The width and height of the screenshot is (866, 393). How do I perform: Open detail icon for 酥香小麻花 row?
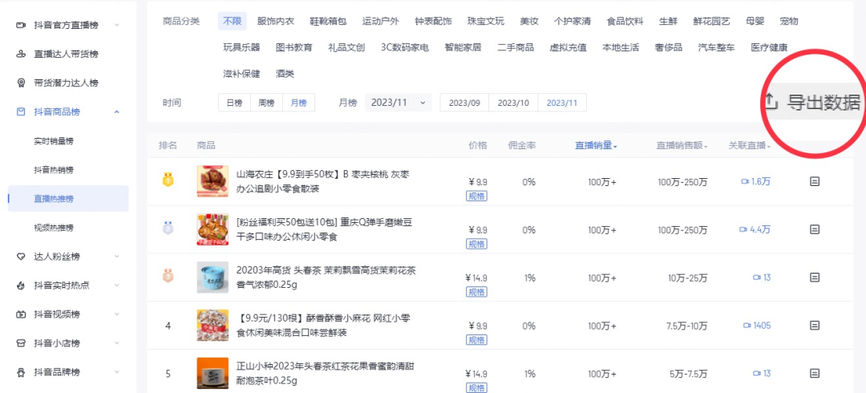pos(814,326)
